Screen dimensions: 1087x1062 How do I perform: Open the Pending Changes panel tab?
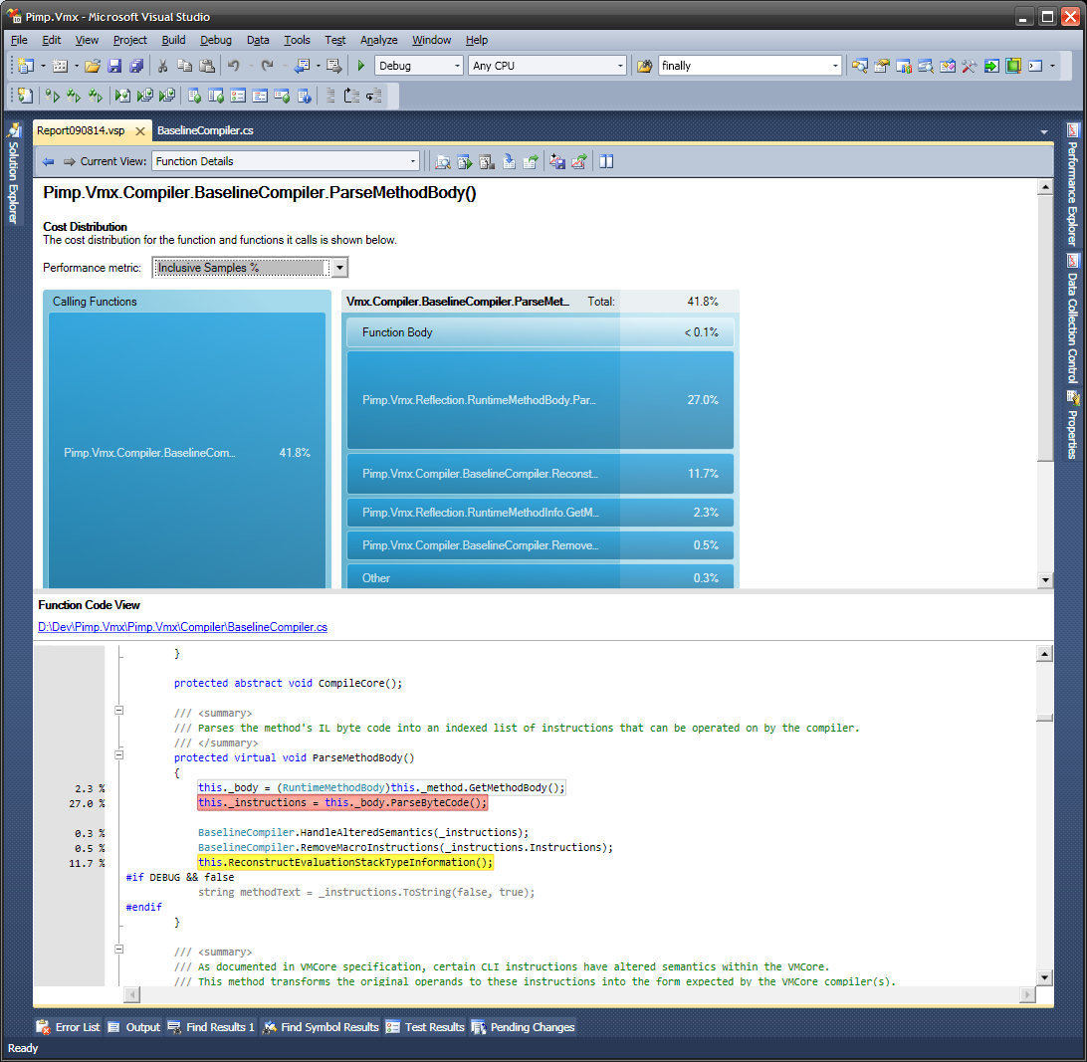(x=524, y=1027)
